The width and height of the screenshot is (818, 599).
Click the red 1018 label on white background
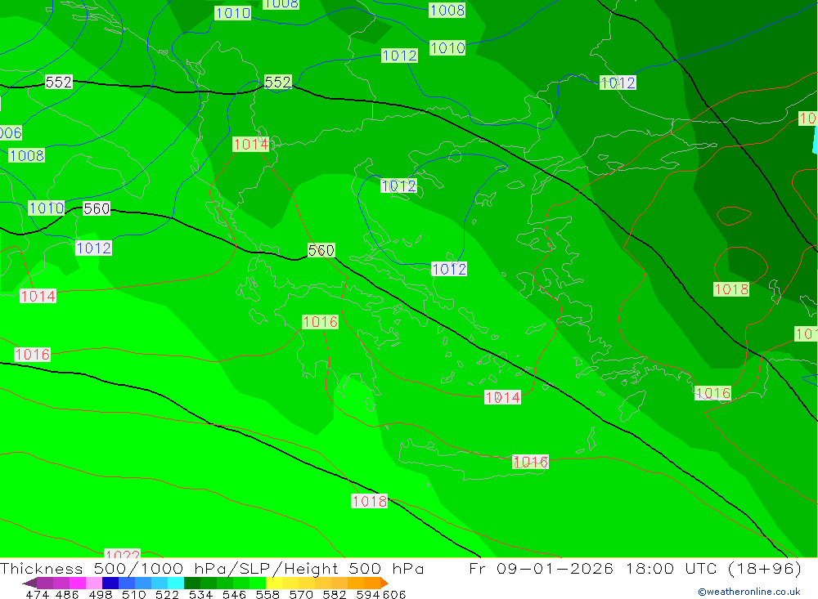click(x=370, y=501)
